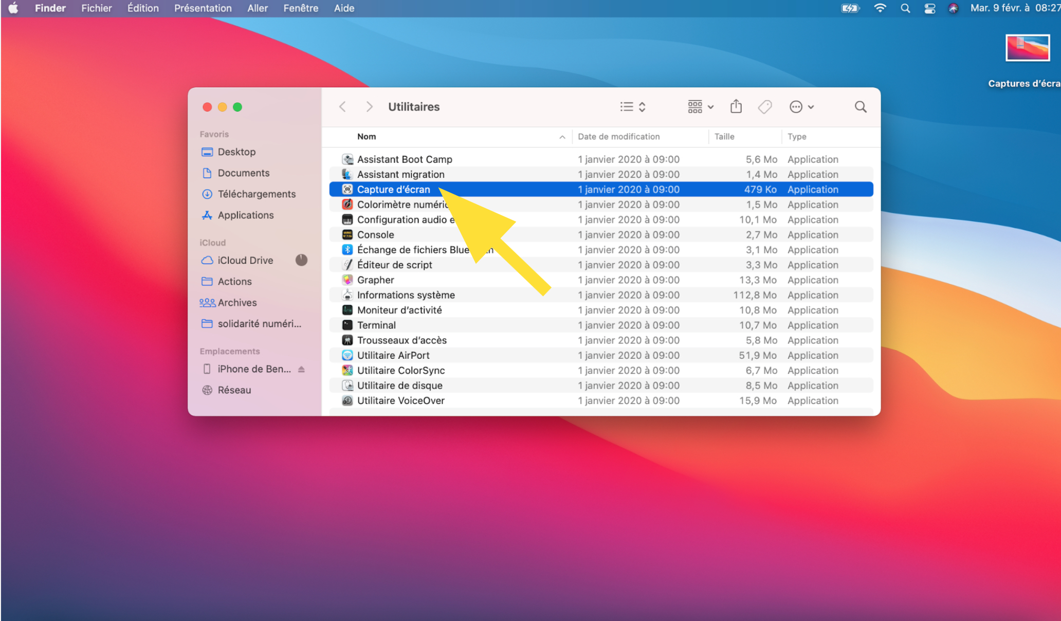Click the 112,8 Mo size value
The width and height of the screenshot is (1061, 621).
755,295
